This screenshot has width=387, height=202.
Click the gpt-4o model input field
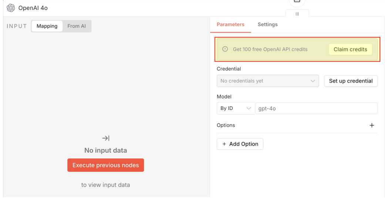(x=316, y=108)
